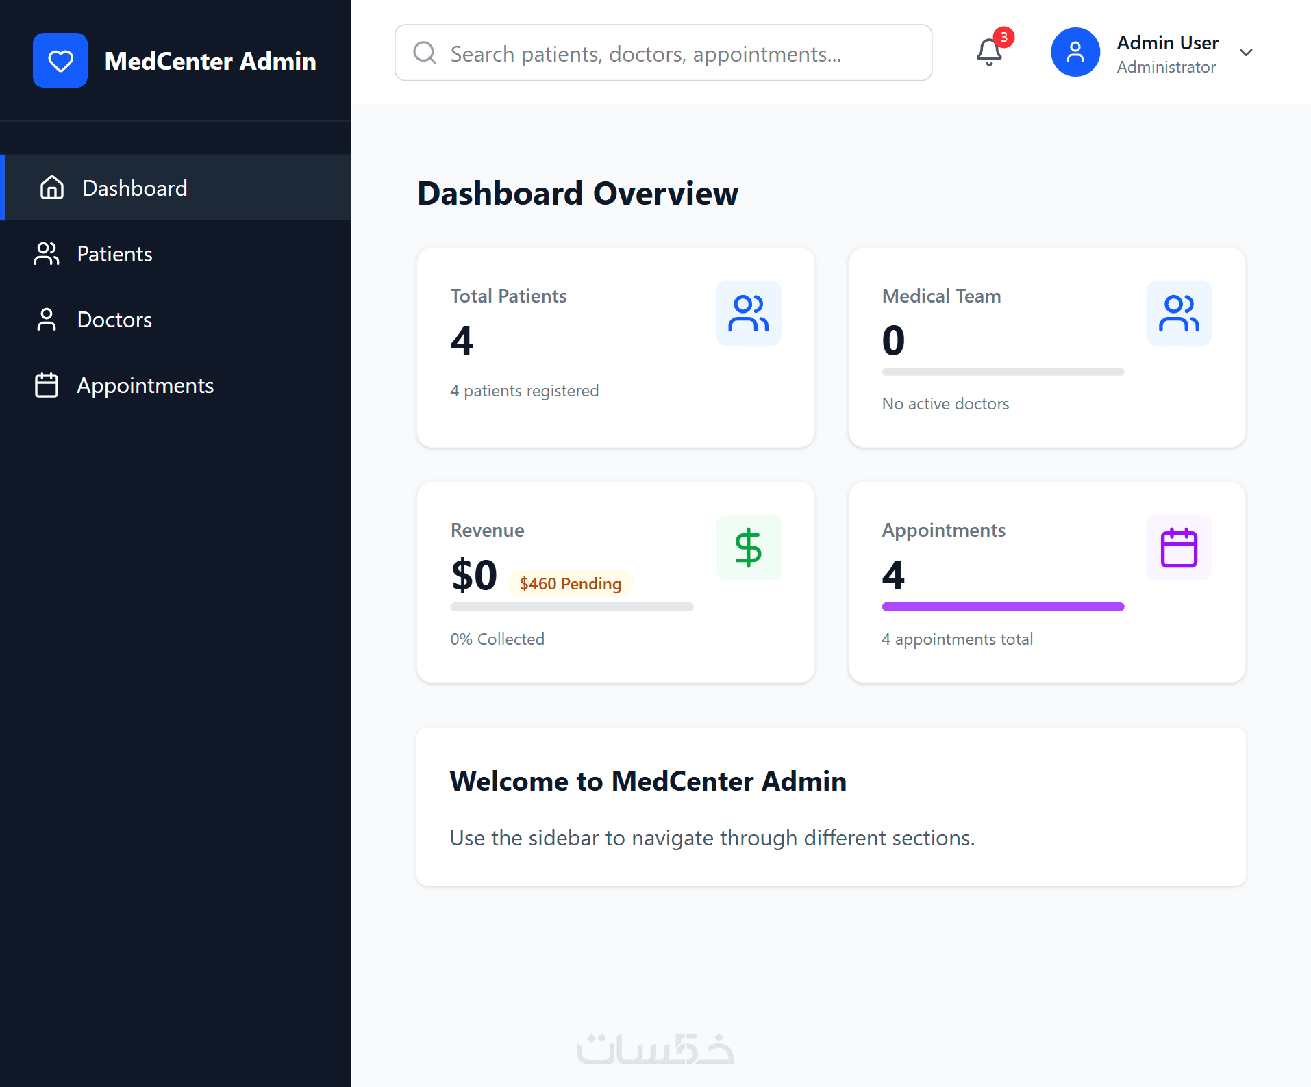Click the Revenue collected progress bar

coord(572,606)
